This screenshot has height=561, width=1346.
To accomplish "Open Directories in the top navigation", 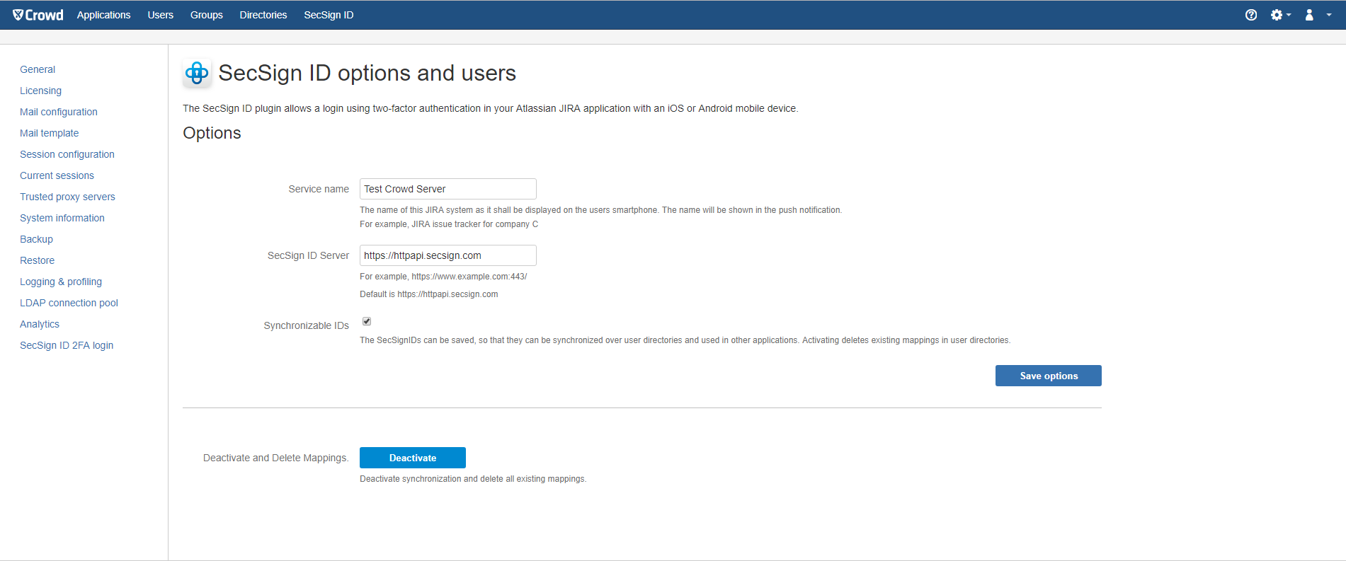I will [263, 15].
